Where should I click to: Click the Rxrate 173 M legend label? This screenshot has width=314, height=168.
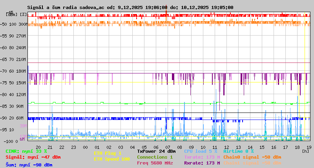click(x=202, y=163)
